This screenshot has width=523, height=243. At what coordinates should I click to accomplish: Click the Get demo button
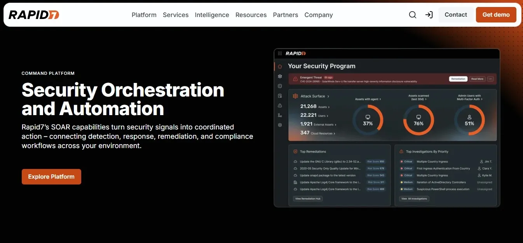coord(496,15)
